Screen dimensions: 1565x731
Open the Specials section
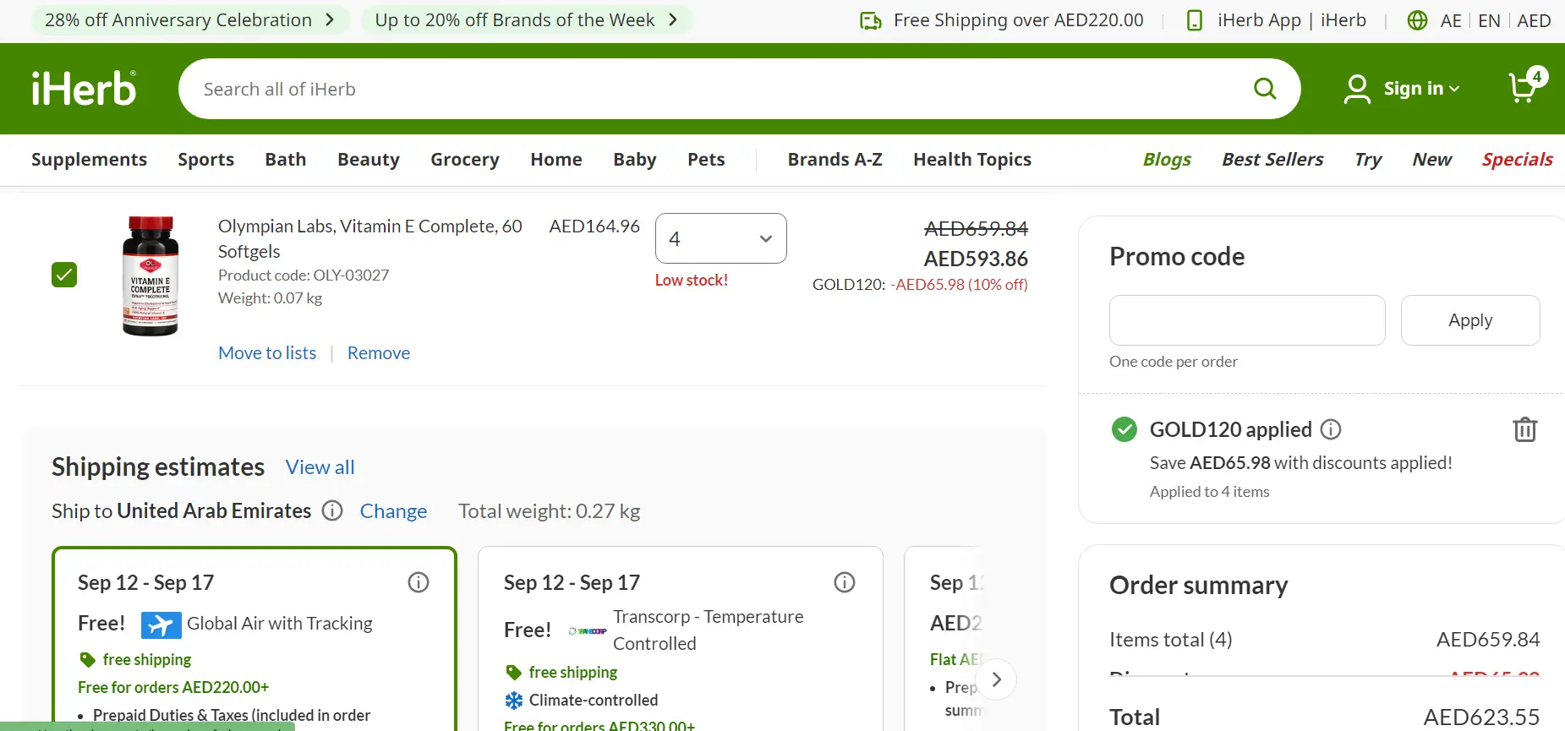pos(1517,160)
